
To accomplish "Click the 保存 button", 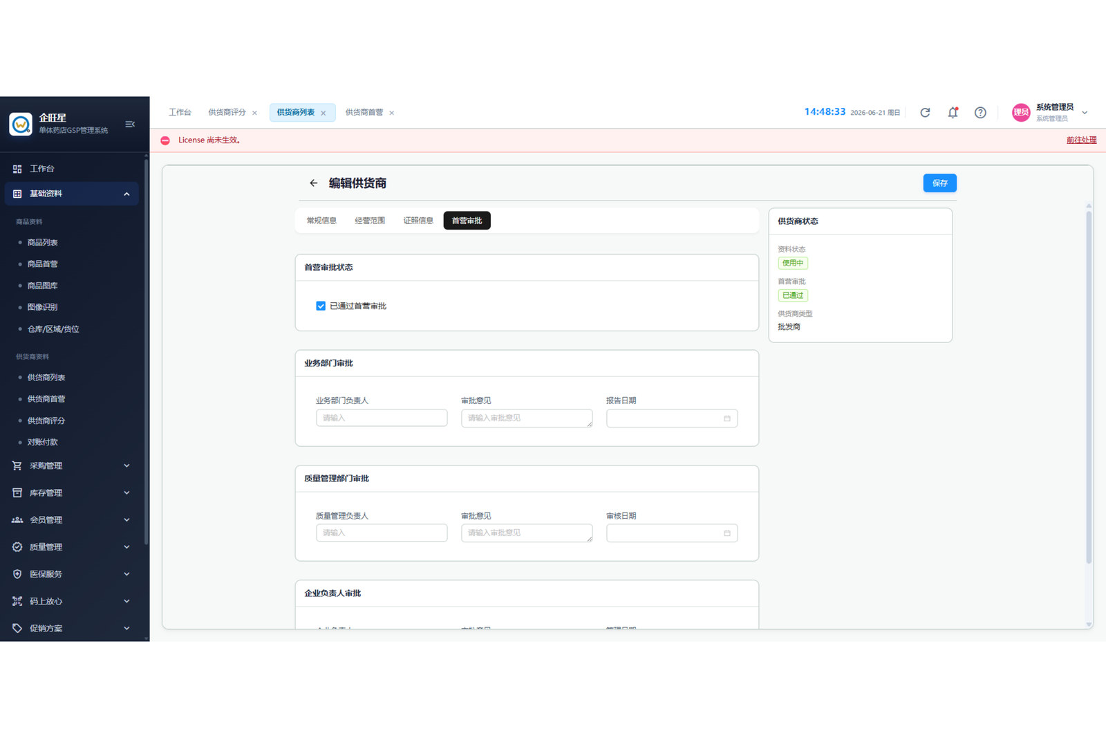I will click(x=939, y=183).
